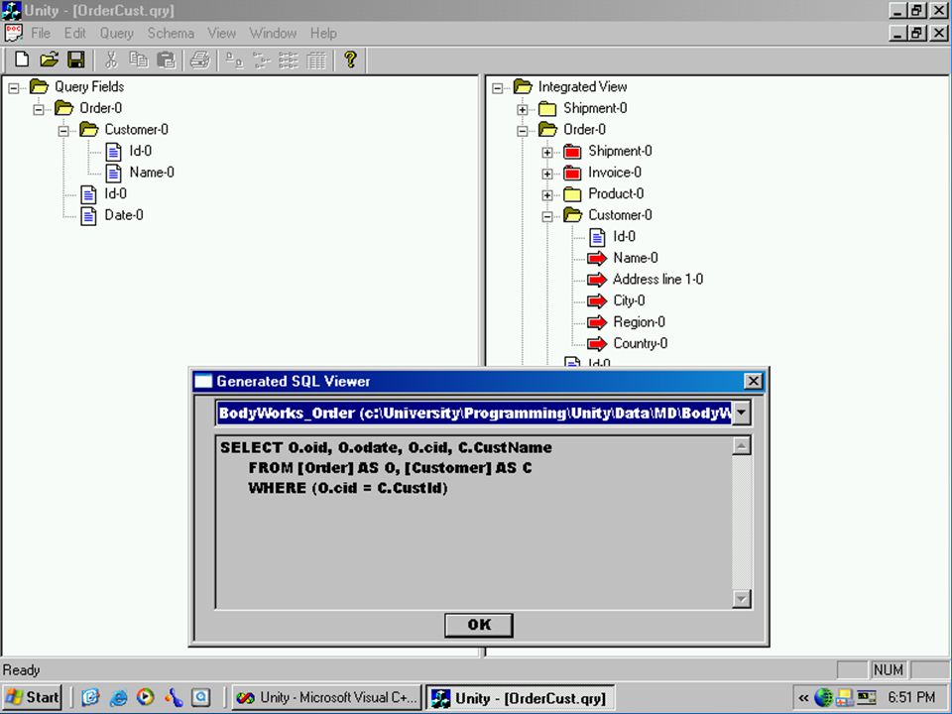Viewport: 952px width, 714px height.
Task: Click the Windows Start button
Action: click(x=32, y=697)
